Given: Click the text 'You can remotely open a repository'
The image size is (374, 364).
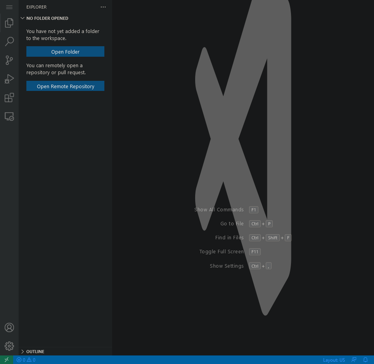Looking at the screenshot, I should pos(56,69).
